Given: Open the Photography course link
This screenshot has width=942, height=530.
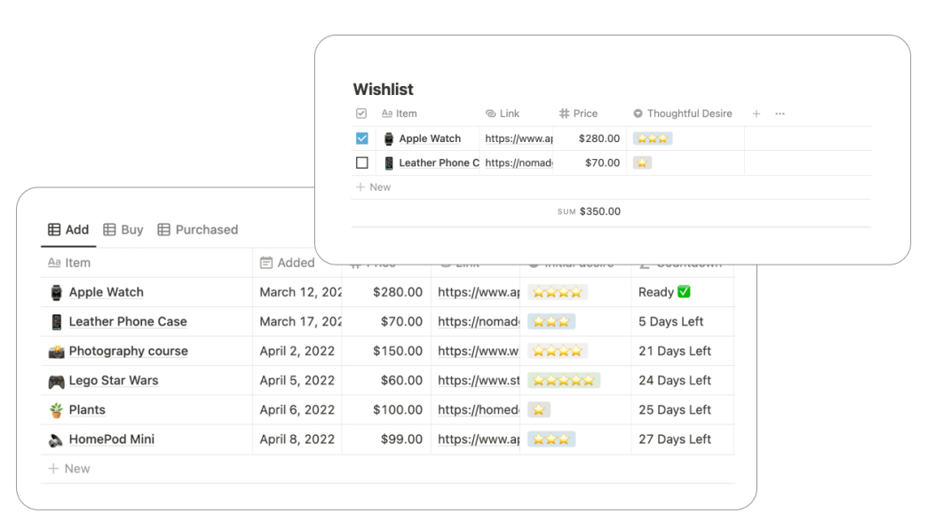Looking at the screenshot, I should tap(479, 351).
